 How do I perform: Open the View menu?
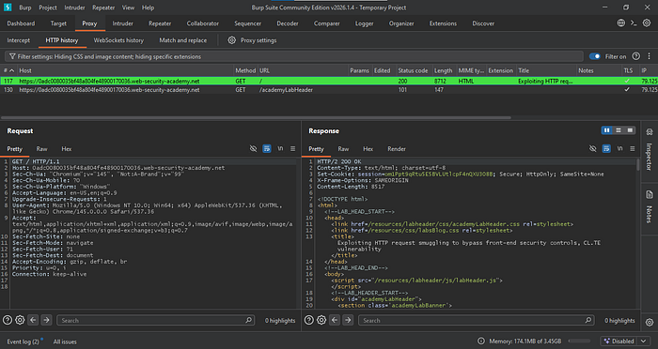coord(128,8)
